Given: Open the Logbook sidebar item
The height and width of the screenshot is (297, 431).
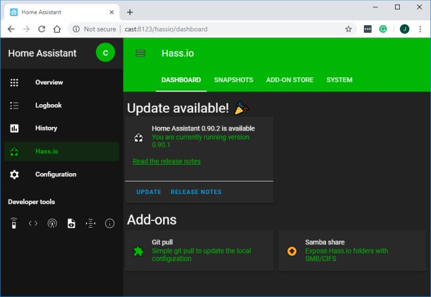Looking at the screenshot, I should [62, 105].
